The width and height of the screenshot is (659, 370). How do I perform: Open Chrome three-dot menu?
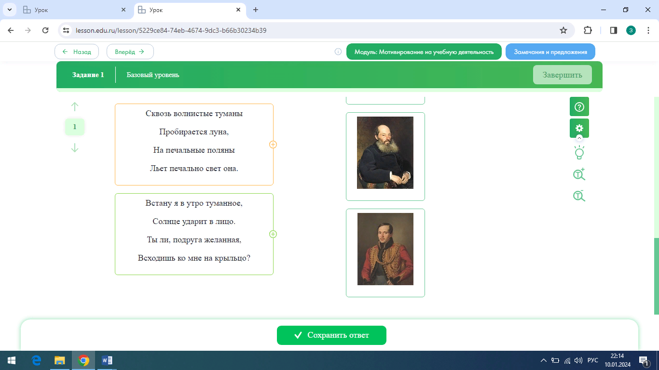[648, 30]
